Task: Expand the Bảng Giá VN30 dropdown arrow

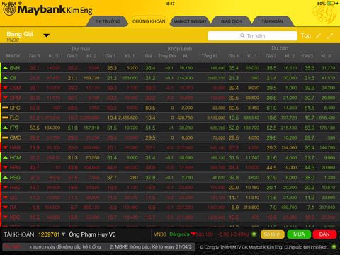Action: (47, 35)
